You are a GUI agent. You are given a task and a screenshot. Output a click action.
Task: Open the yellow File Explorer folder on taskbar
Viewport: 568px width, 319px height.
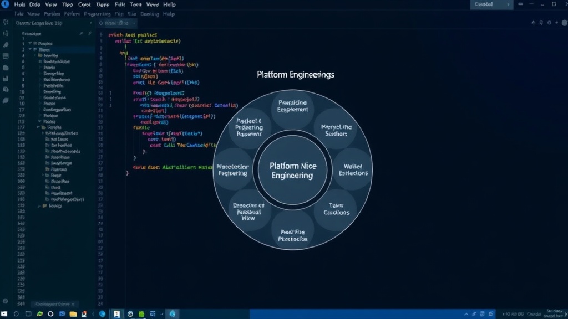pyautogui.click(x=73, y=314)
